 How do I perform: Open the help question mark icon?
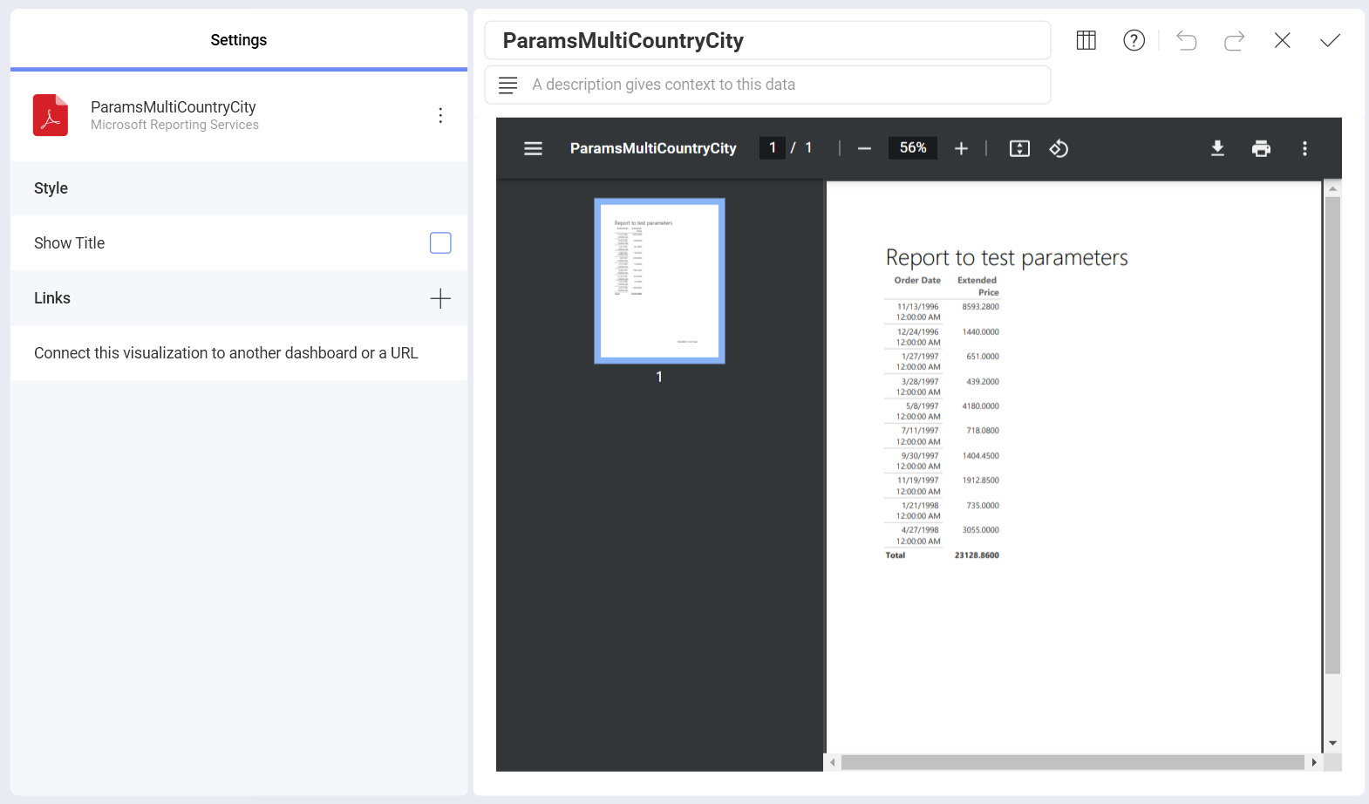(1134, 40)
